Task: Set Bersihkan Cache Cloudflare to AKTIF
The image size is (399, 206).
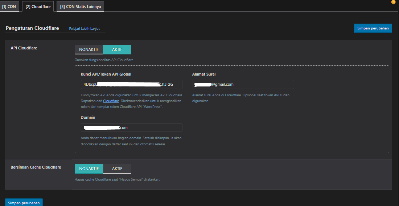Action: [117, 169]
